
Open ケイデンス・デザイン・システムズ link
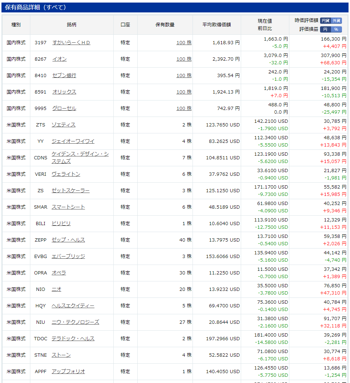80,158
